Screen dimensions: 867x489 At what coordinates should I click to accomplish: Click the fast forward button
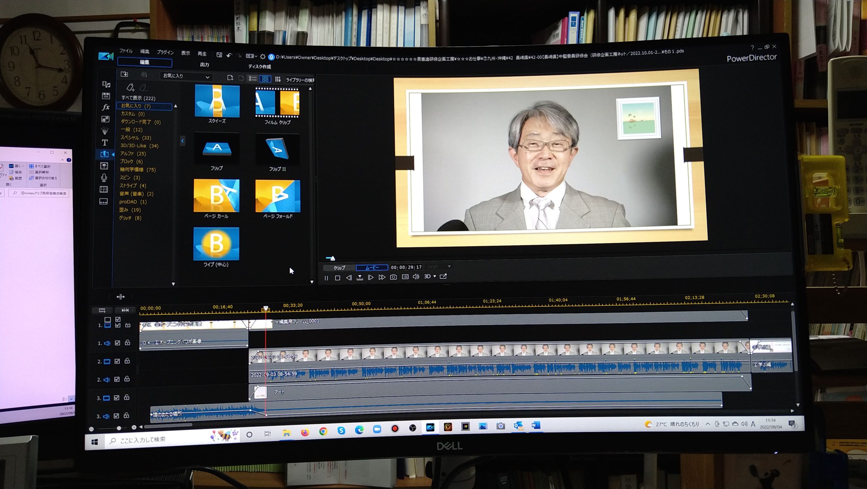coord(382,277)
